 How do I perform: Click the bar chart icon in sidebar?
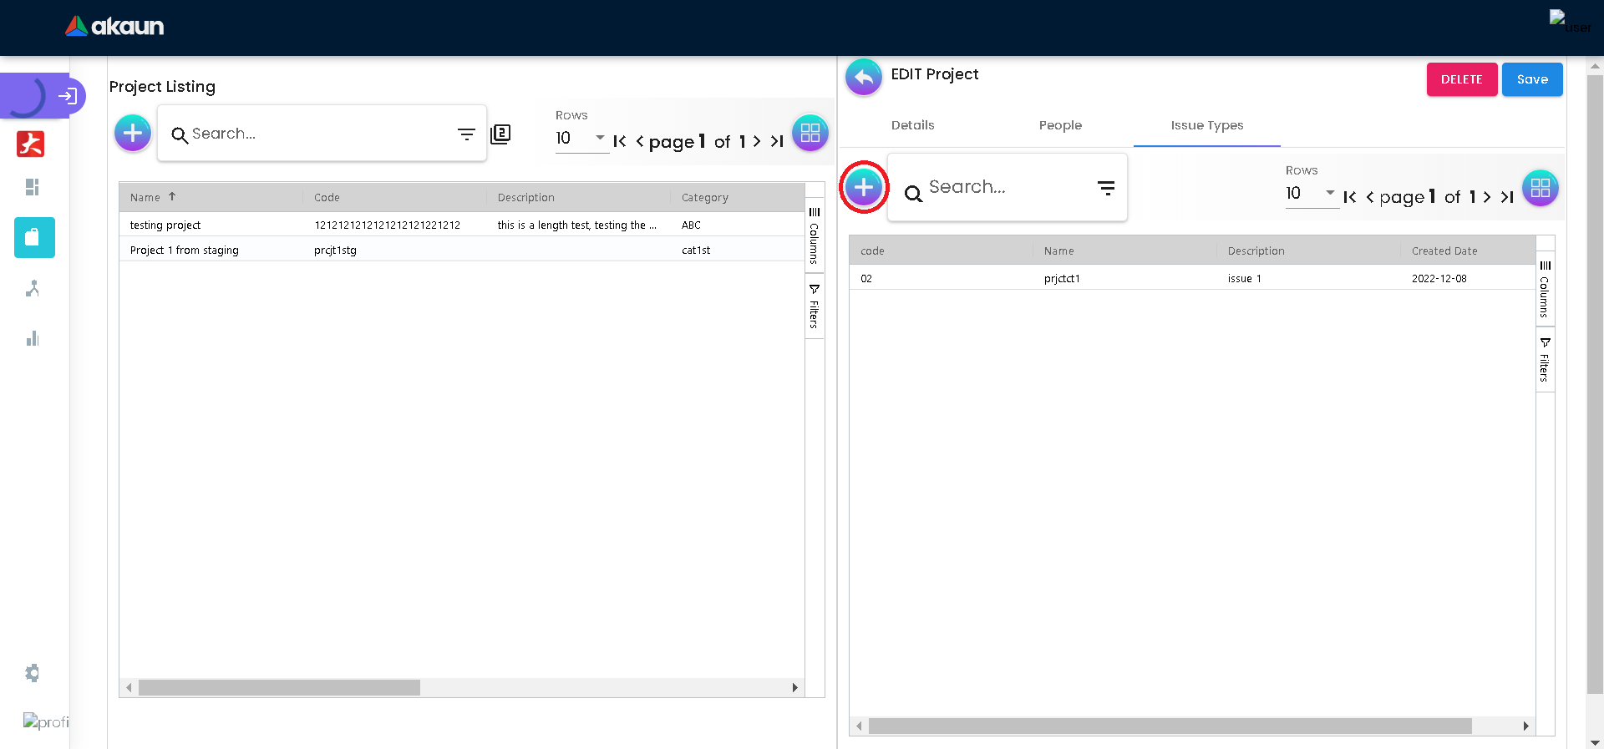[33, 338]
